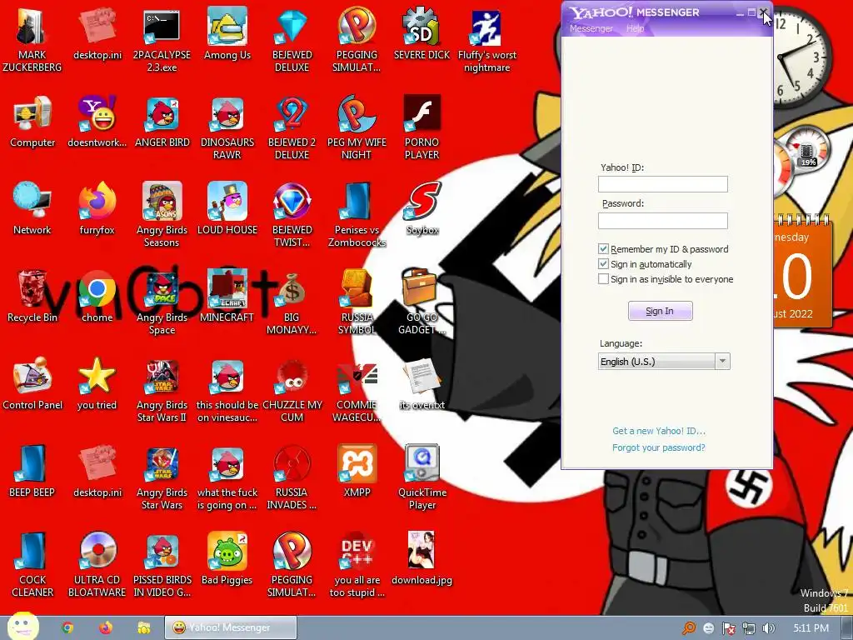Select the 2PACALYPSE 2.3.exe icon

click(162, 40)
